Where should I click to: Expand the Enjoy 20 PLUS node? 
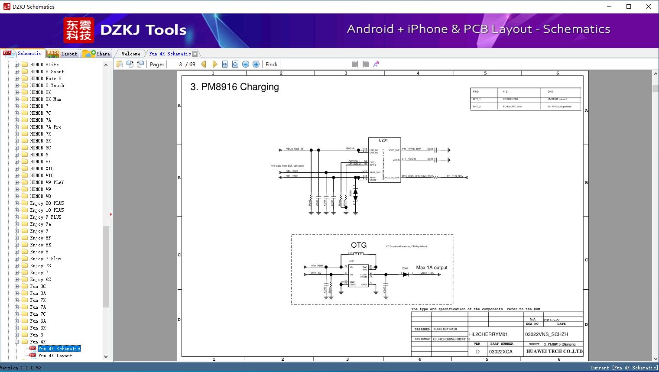tap(16, 203)
